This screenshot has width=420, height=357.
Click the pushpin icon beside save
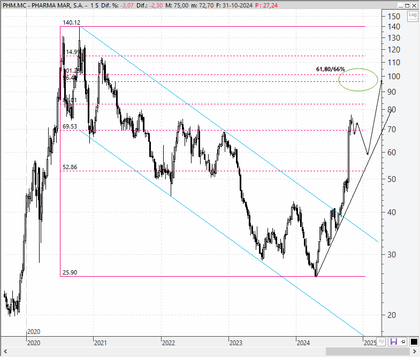tap(403, 341)
